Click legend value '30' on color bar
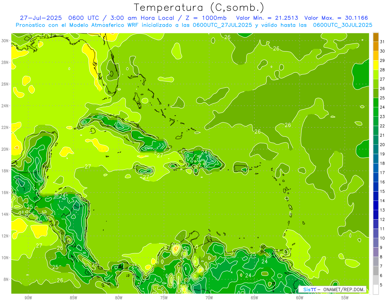Screen dimensions: 391x302 coord(383,51)
